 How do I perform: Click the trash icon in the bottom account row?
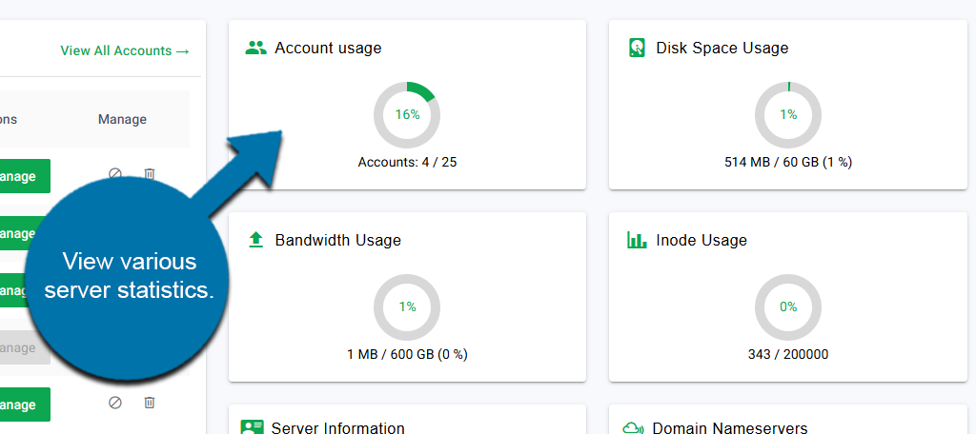pos(150,403)
